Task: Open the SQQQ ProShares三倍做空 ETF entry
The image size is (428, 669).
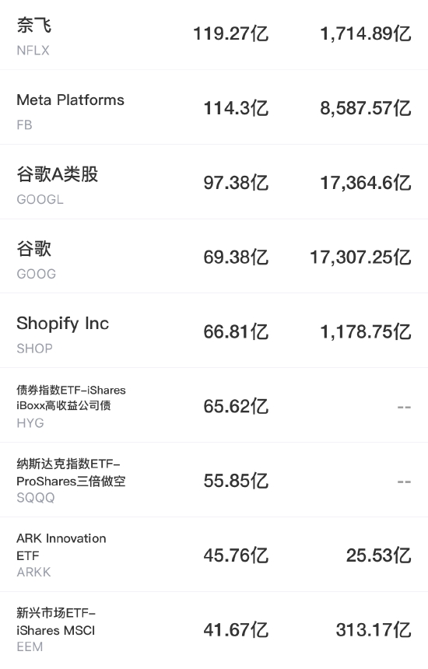Action: point(214,480)
